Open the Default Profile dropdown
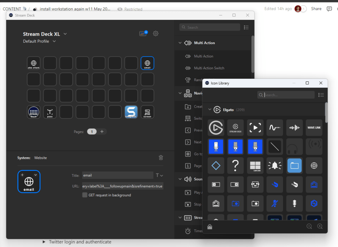The image size is (338, 247). pos(54,41)
